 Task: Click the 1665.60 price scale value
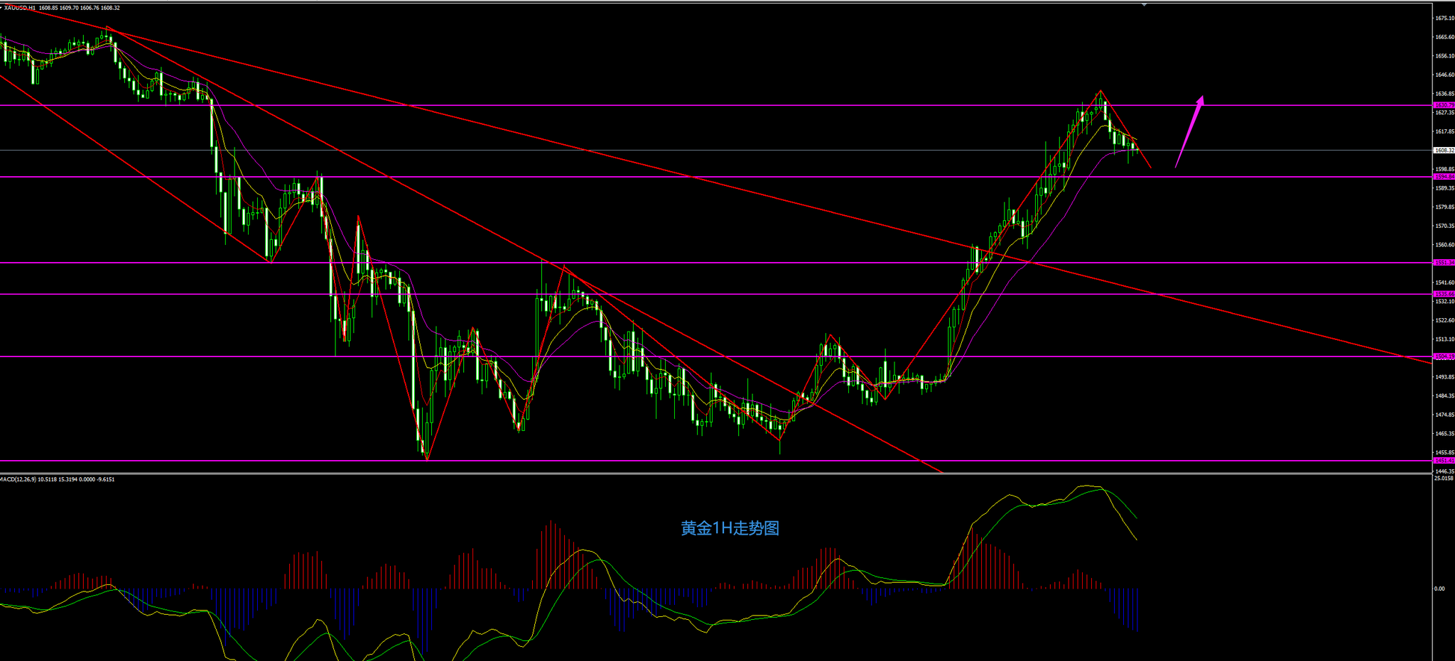[x=1444, y=37]
